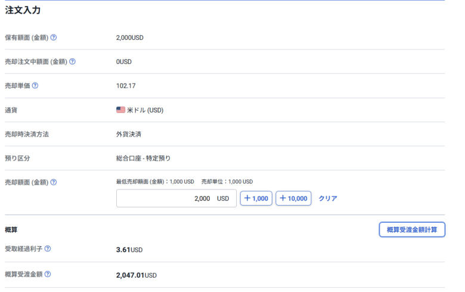
Task: Click the クリア link to reset amount
Action: (327, 198)
